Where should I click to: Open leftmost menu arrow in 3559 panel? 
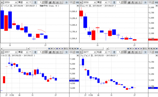(2, 2)
